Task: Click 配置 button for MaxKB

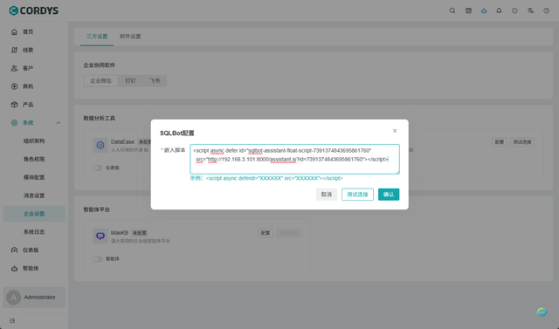Action: coord(266,233)
